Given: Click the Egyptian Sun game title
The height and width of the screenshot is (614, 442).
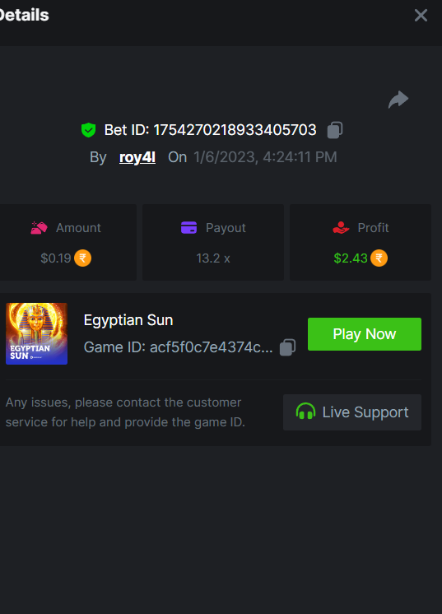Looking at the screenshot, I should (128, 320).
